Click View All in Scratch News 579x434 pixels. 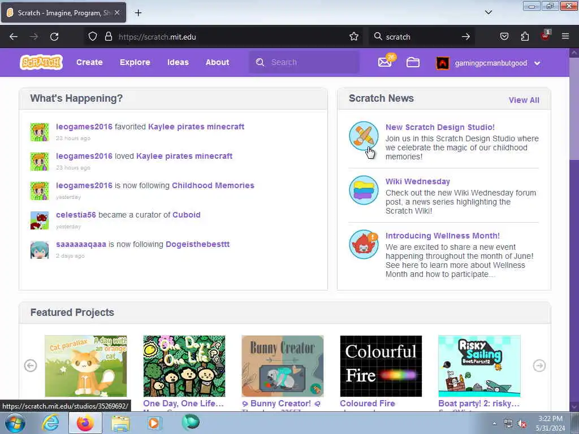(x=524, y=100)
